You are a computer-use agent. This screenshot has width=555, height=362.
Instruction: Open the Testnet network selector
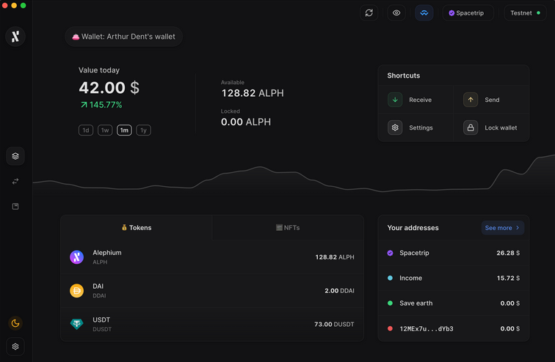pyautogui.click(x=526, y=13)
